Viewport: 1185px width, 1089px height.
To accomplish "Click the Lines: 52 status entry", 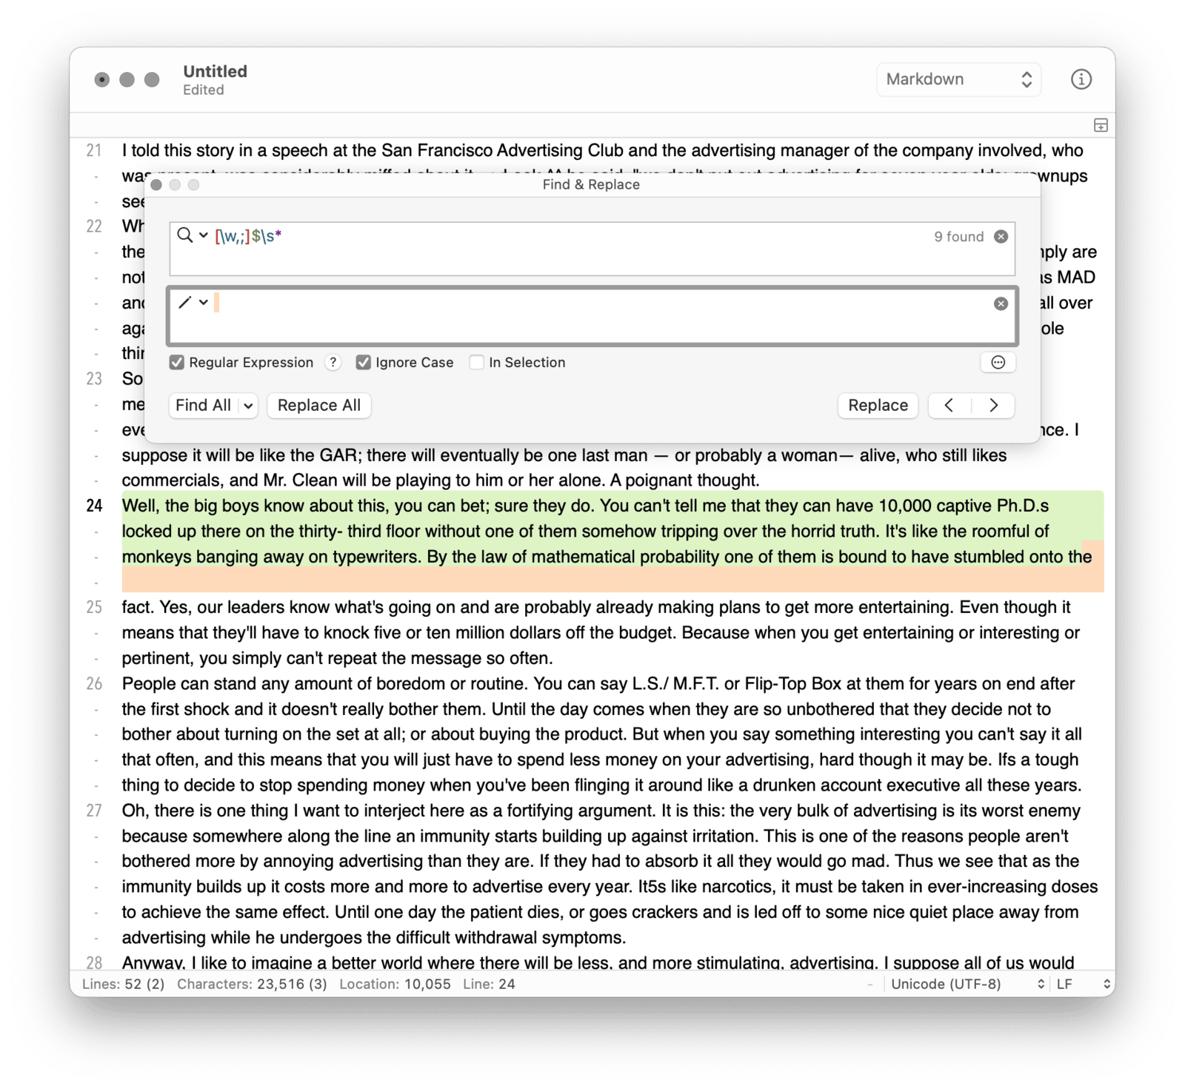I will pyautogui.click(x=123, y=984).
